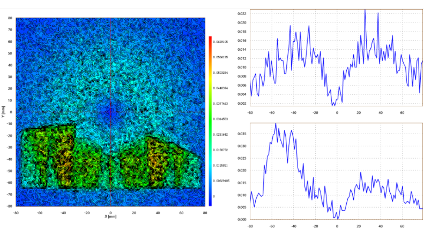This screenshot has width=426, height=234.
Task: Click the -40 x-axis tick label of the lower plot
Action: point(293,226)
